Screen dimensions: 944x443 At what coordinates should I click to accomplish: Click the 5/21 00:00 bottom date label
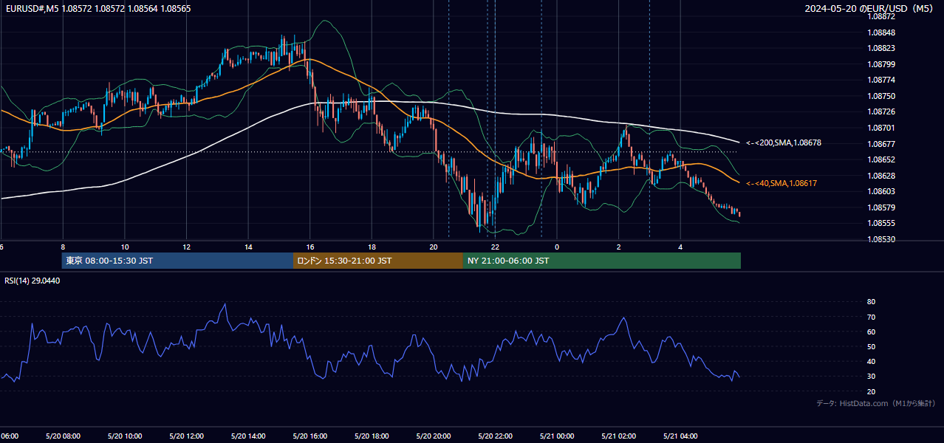coord(557,436)
